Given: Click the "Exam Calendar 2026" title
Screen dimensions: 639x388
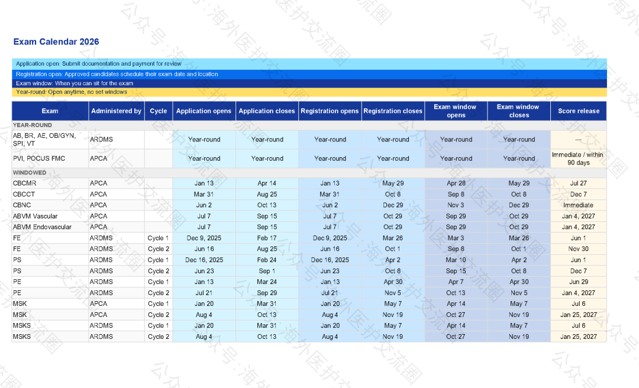Looking at the screenshot, I should (x=56, y=41).
